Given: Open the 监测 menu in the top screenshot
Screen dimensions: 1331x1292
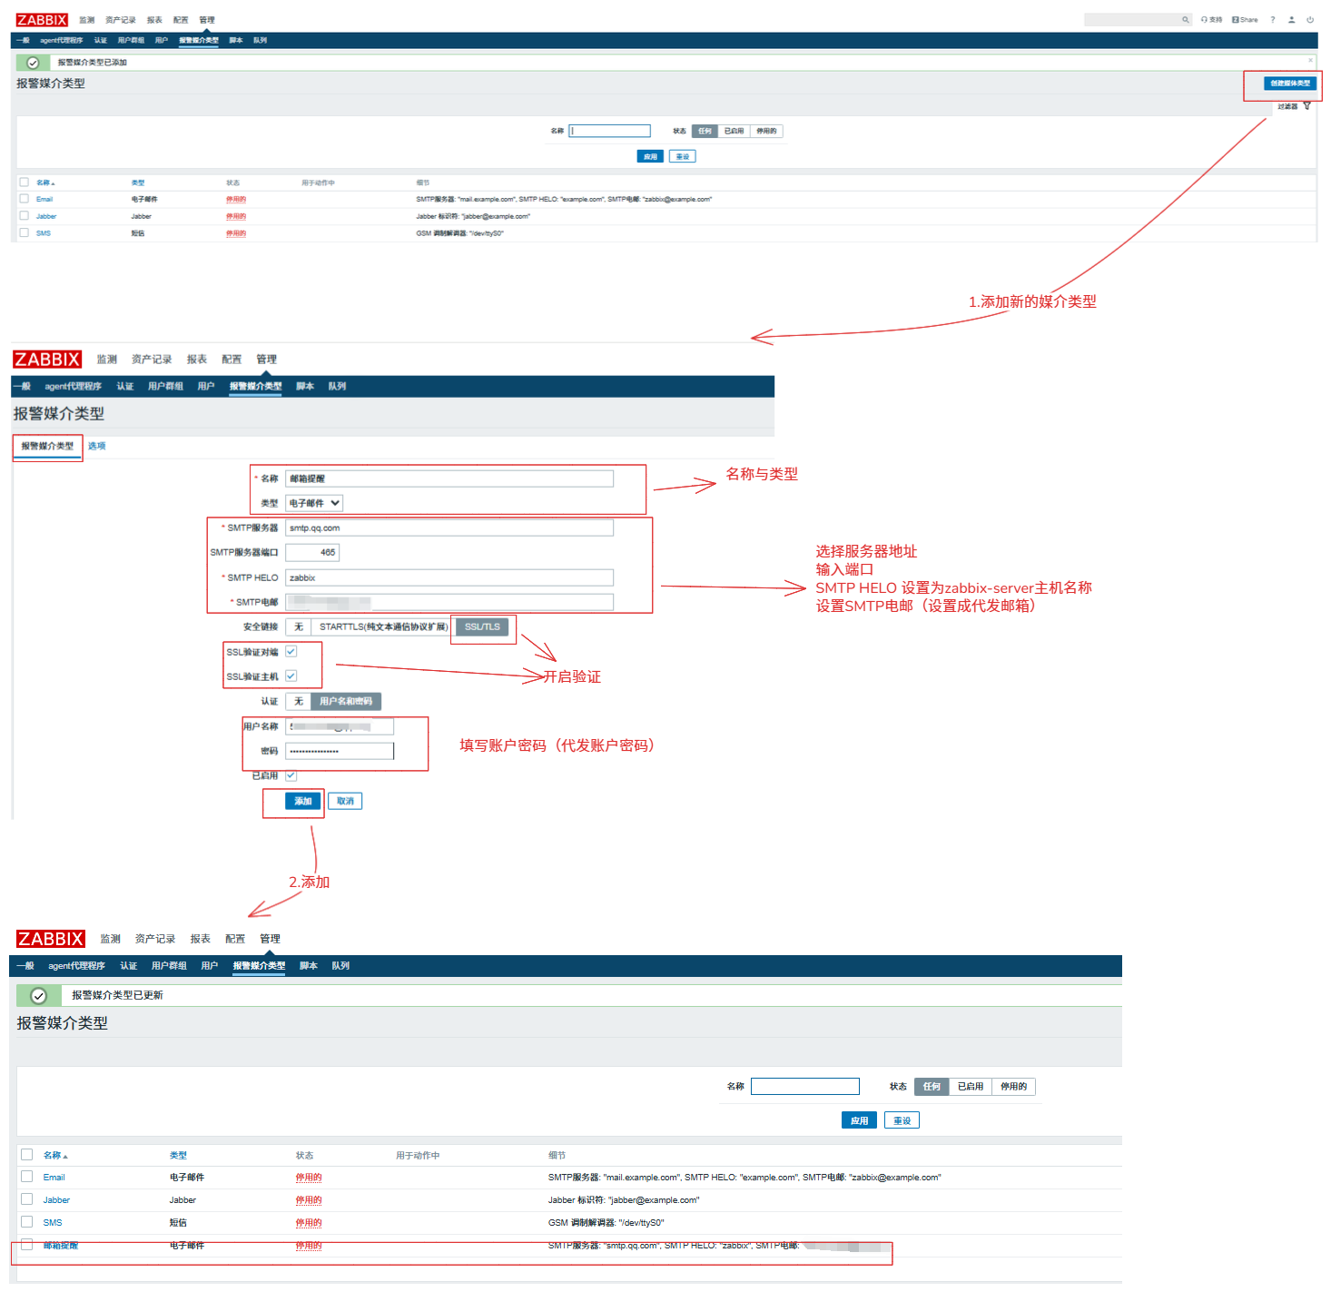Looking at the screenshot, I should [x=86, y=20].
